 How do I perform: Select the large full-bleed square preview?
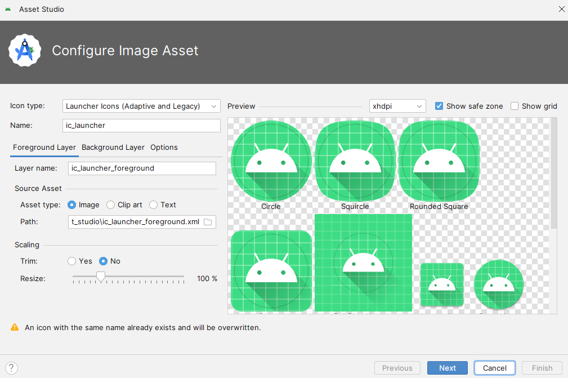[x=363, y=263]
